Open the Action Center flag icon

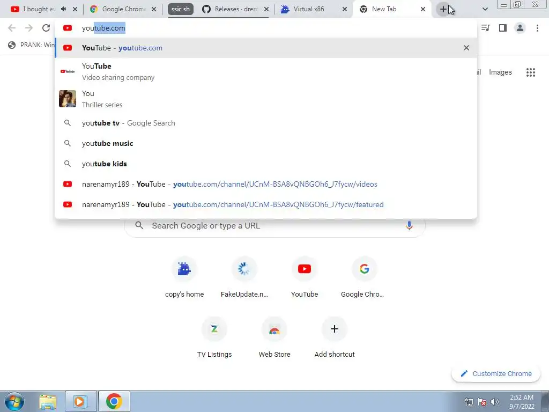482,402
